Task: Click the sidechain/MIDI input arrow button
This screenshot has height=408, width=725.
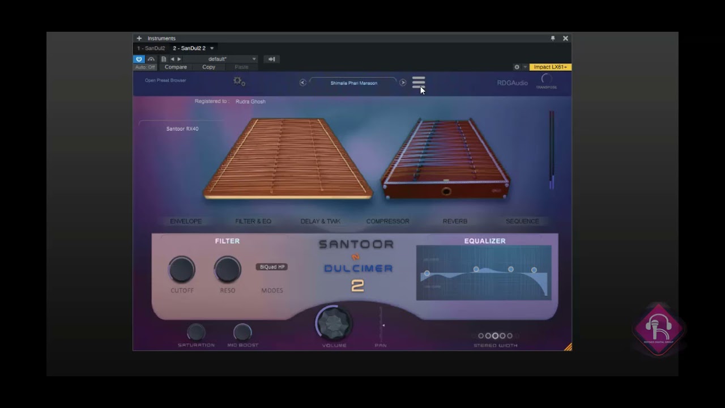Action: pyautogui.click(x=271, y=59)
